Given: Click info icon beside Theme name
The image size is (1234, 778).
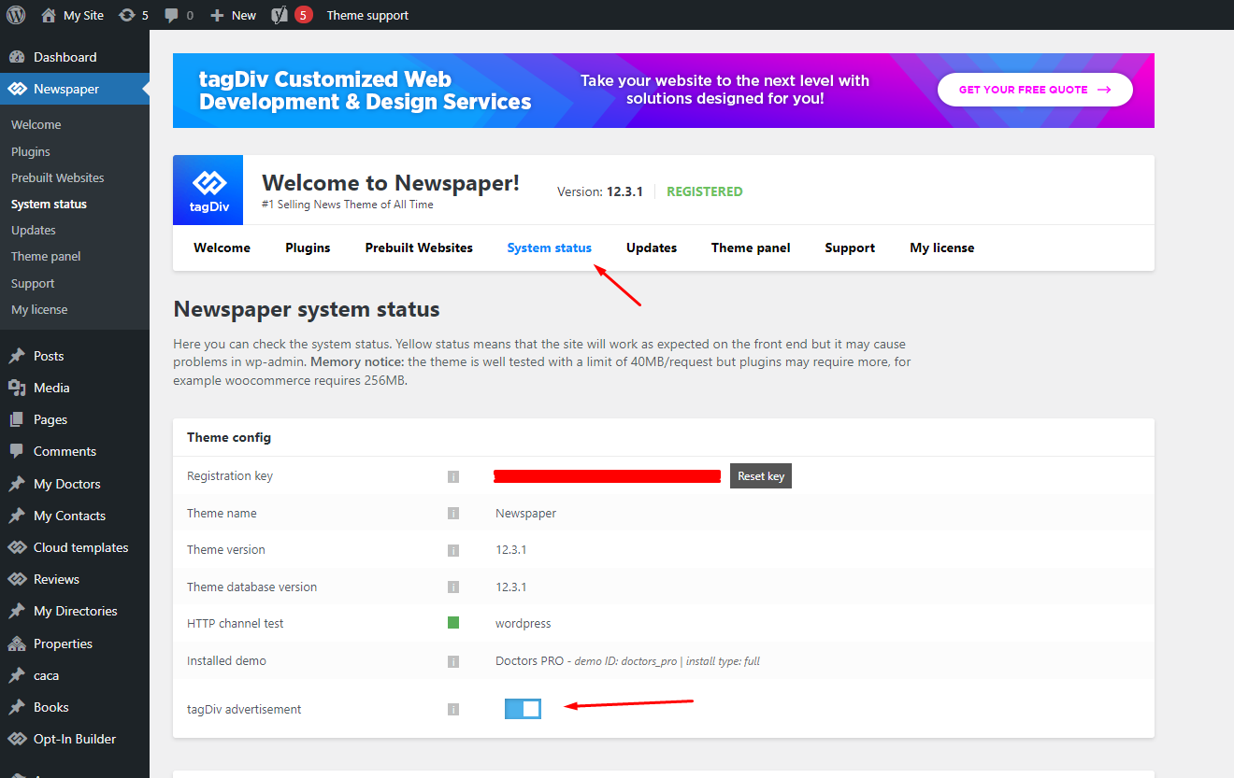Looking at the screenshot, I should (x=453, y=513).
